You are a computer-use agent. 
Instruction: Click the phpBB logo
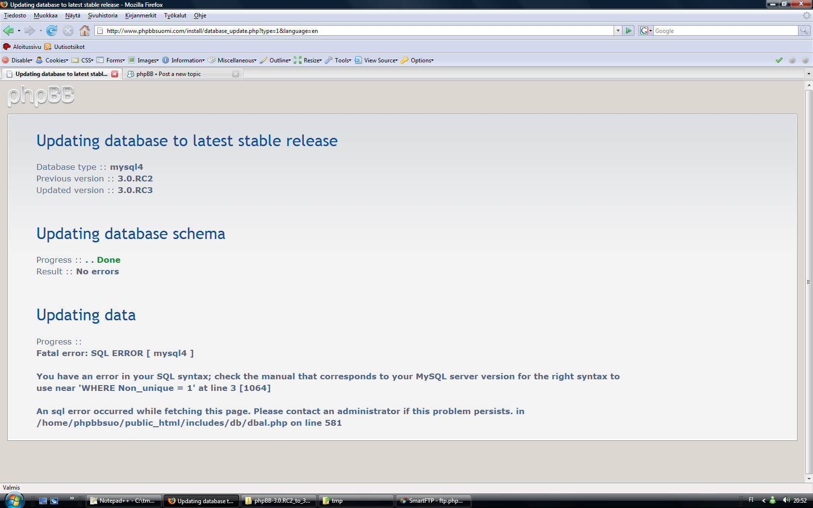41,95
